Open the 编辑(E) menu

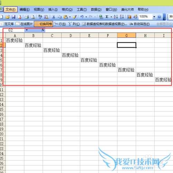pyautogui.click(x=25, y=9)
